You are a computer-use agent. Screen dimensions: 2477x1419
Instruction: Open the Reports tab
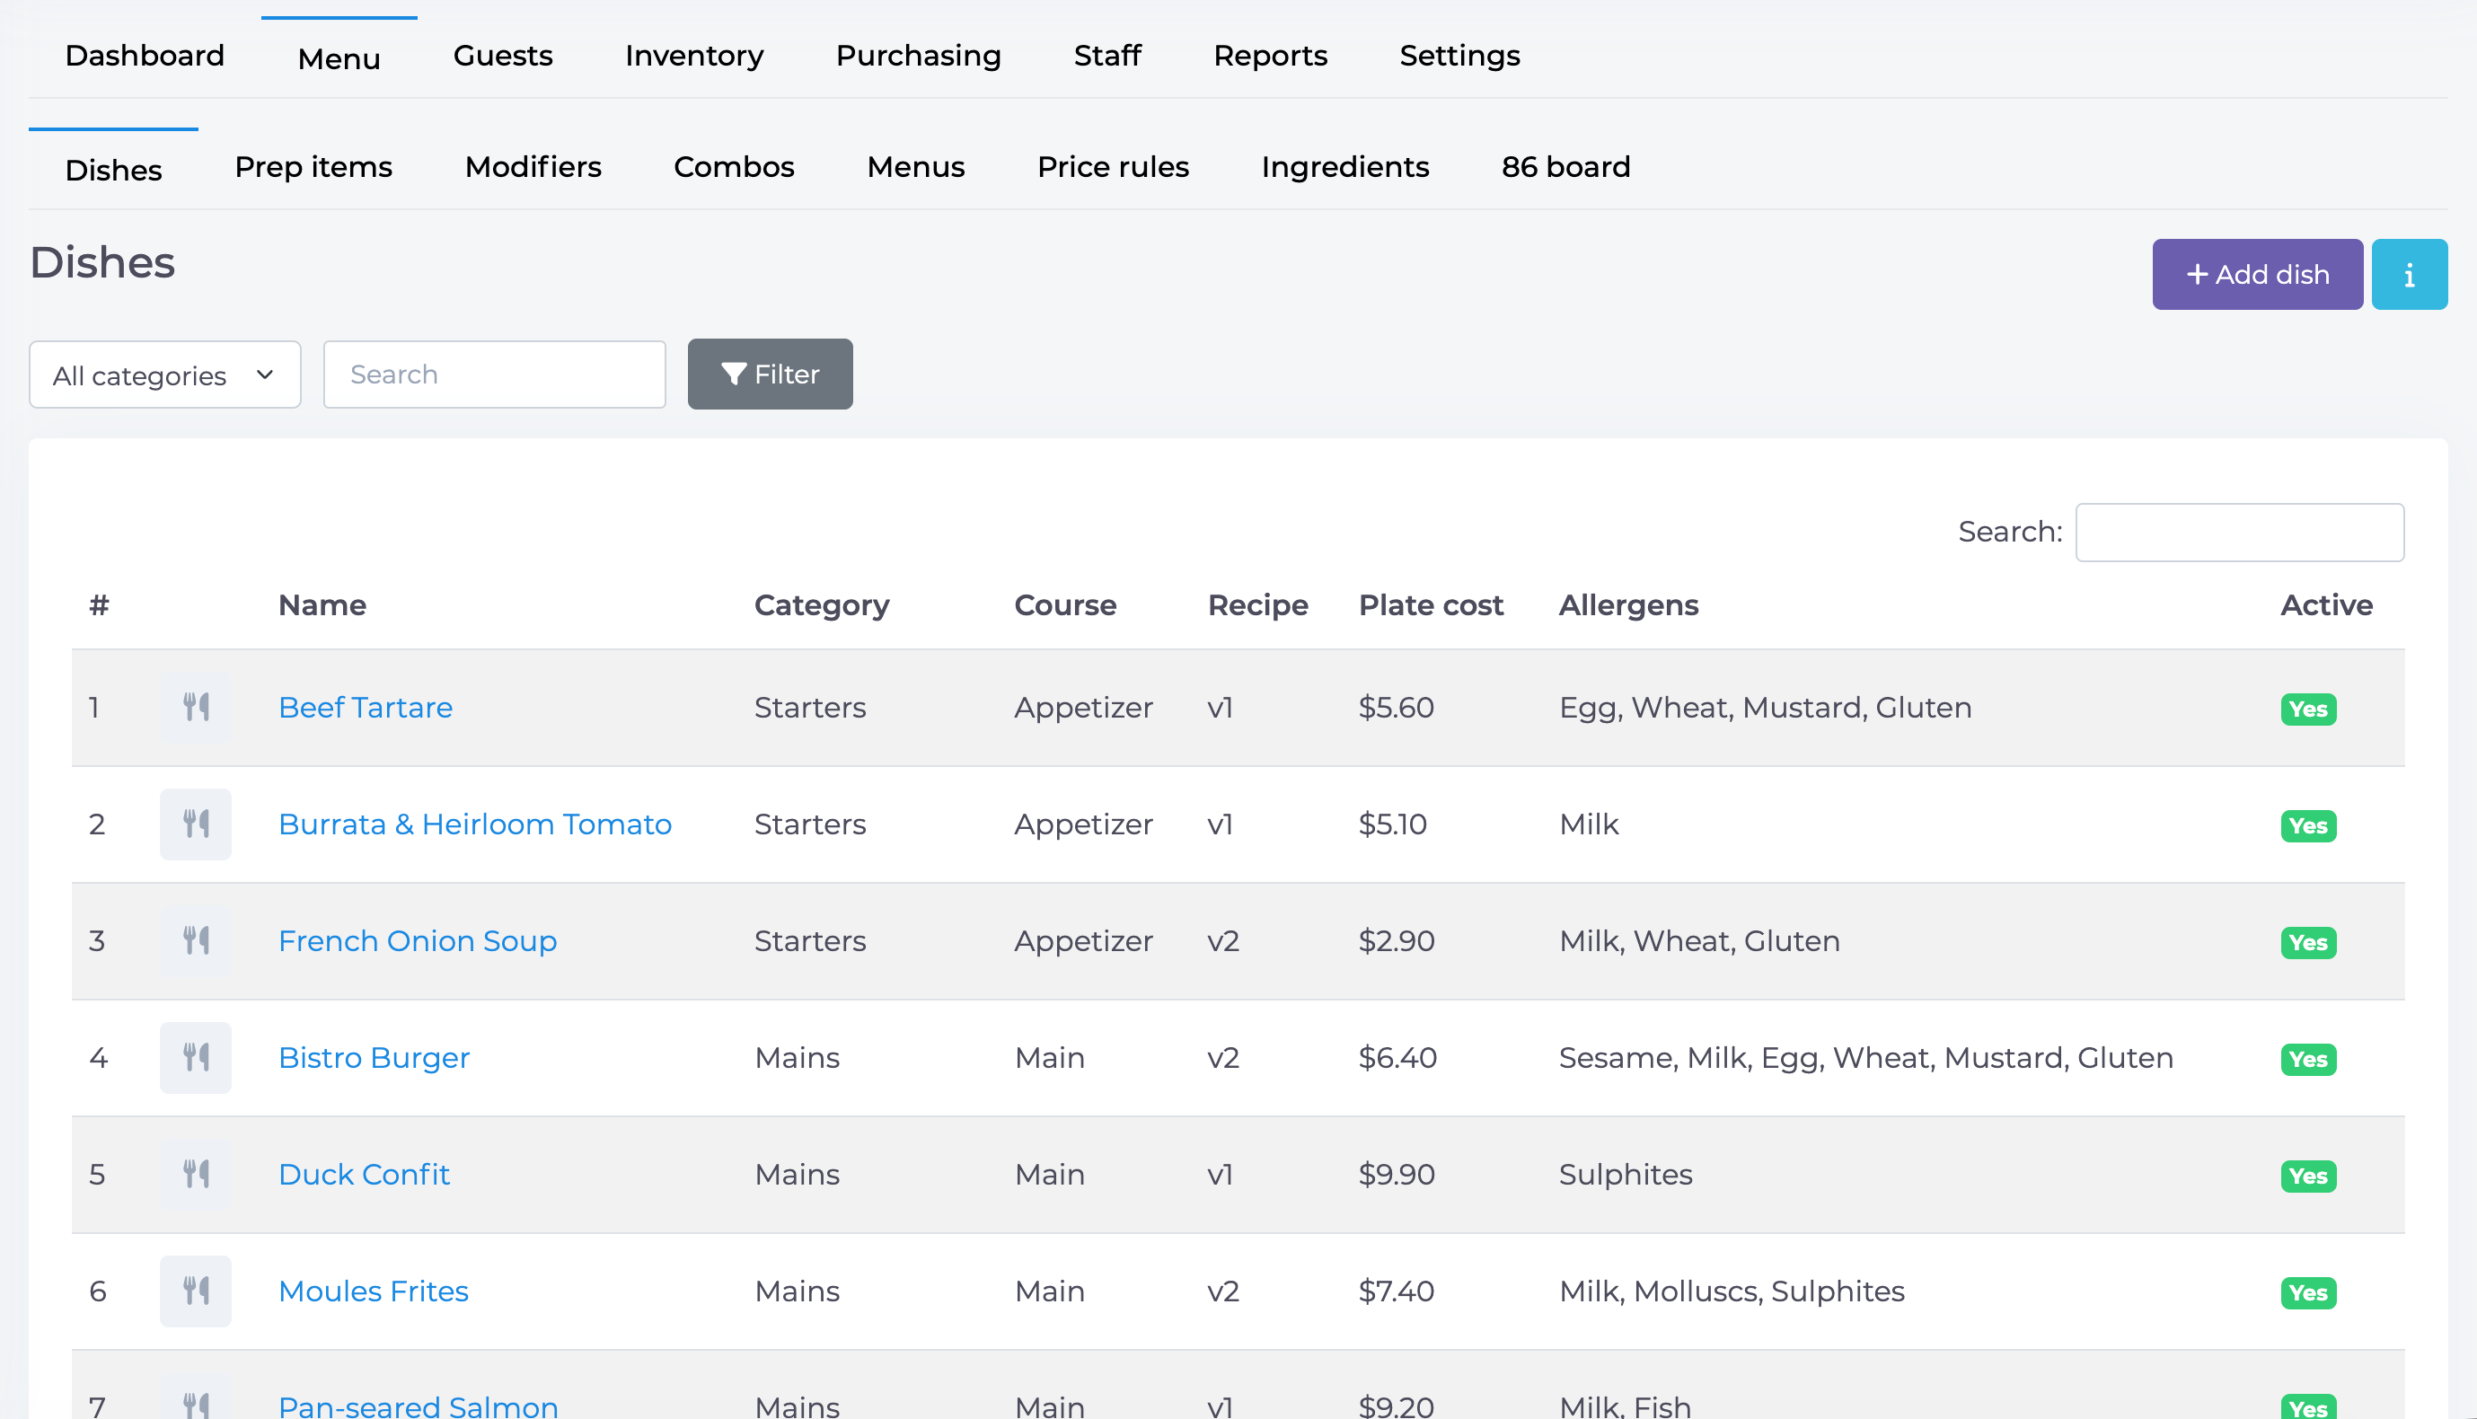tap(1270, 57)
